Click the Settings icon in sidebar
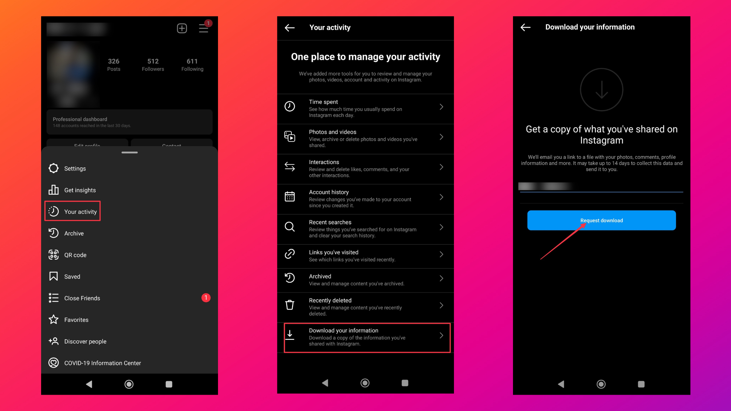The width and height of the screenshot is (731, 411). 54,168
